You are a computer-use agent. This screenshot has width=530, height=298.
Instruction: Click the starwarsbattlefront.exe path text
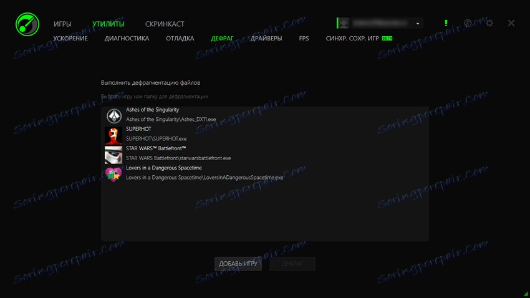178,158
